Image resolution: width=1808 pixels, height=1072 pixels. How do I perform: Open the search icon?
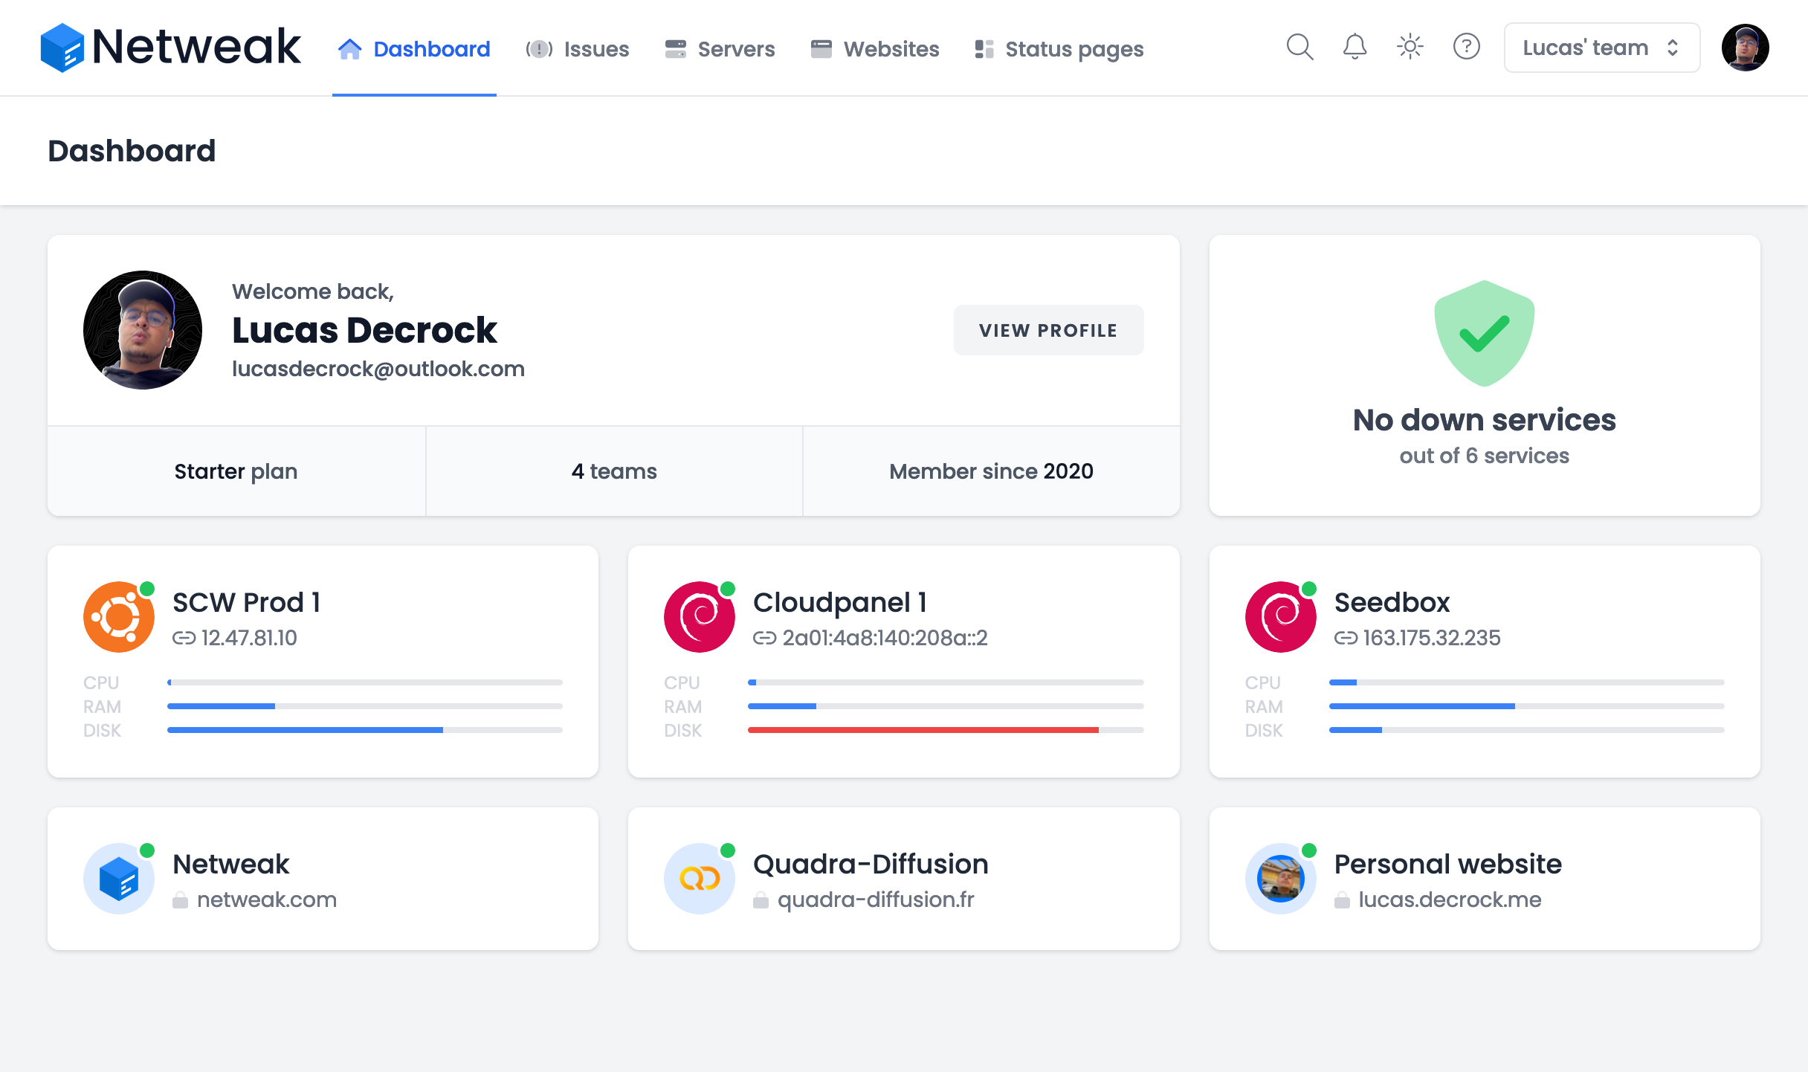click(1299, 47)
